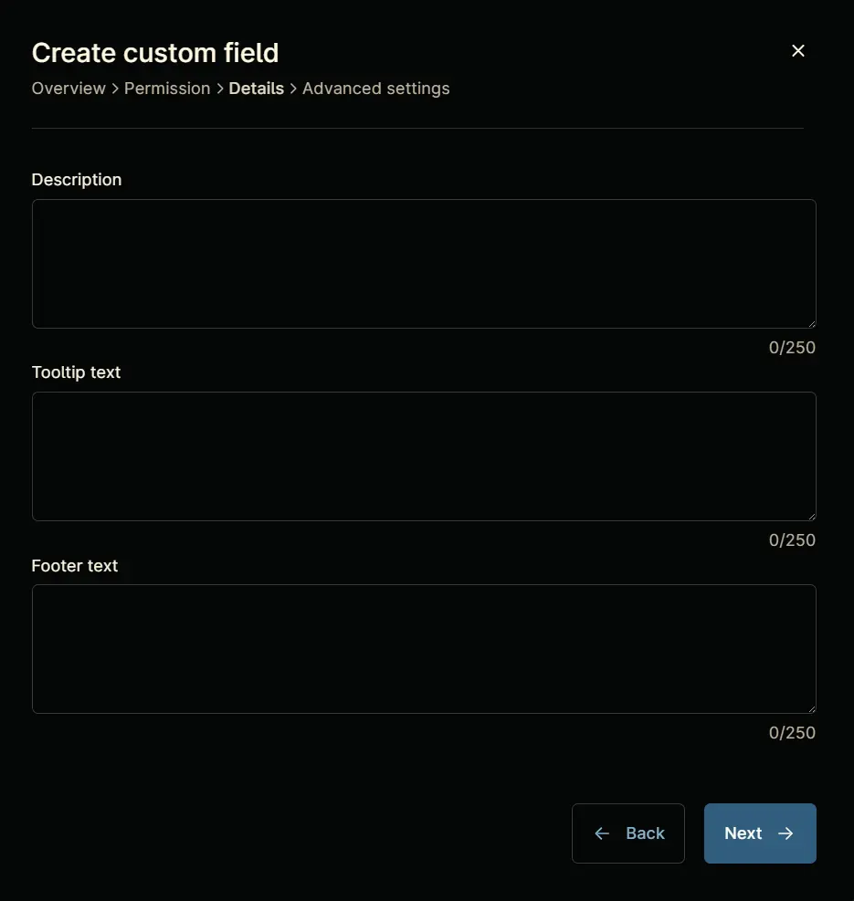The image size is (854, 901).
Task: Close the Create custom field dialog
Action: pyautogui.click(x=797, y=50)
